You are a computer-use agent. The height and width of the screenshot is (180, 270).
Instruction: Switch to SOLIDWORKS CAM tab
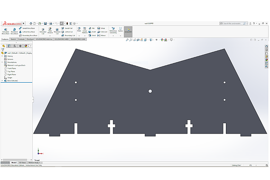[78, 39]
